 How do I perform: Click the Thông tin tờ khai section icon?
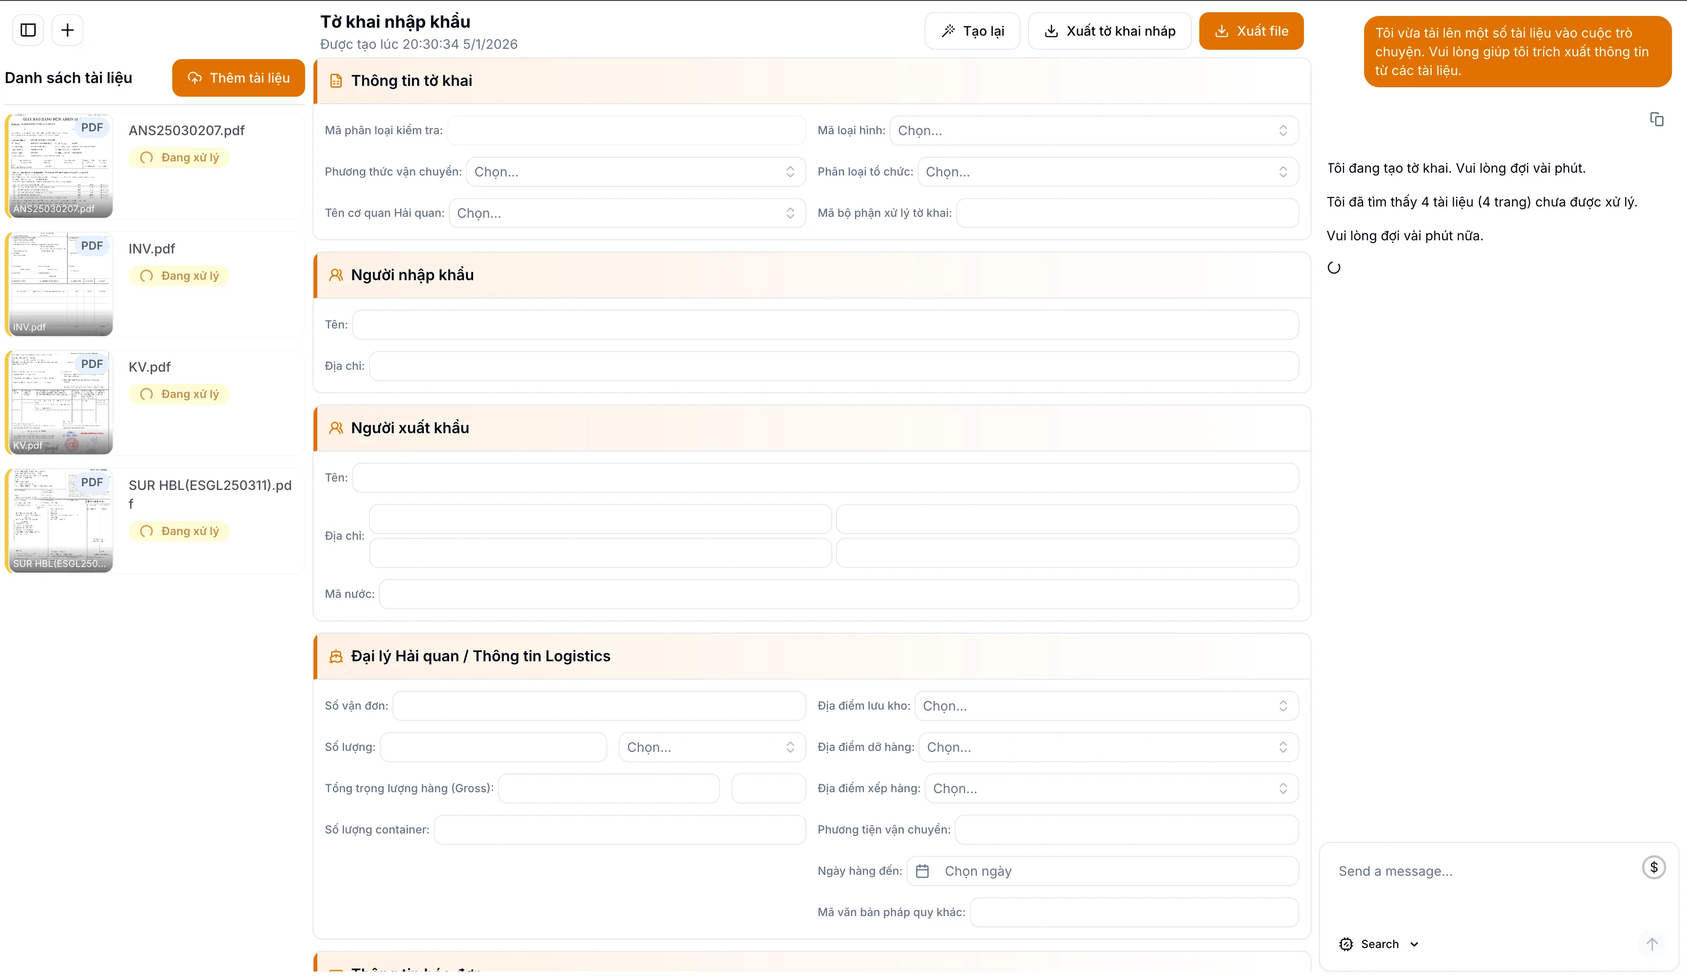tap(336, 81)
